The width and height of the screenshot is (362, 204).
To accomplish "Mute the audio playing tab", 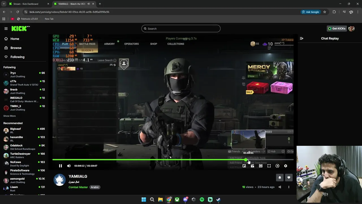I will tap(89, 4).
